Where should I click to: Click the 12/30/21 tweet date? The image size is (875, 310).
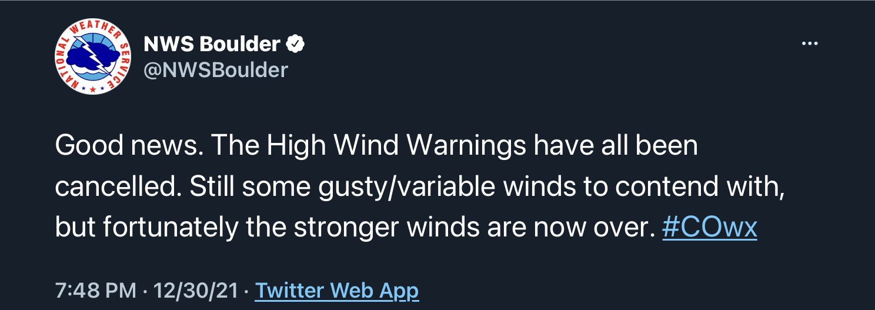point(195,291)
